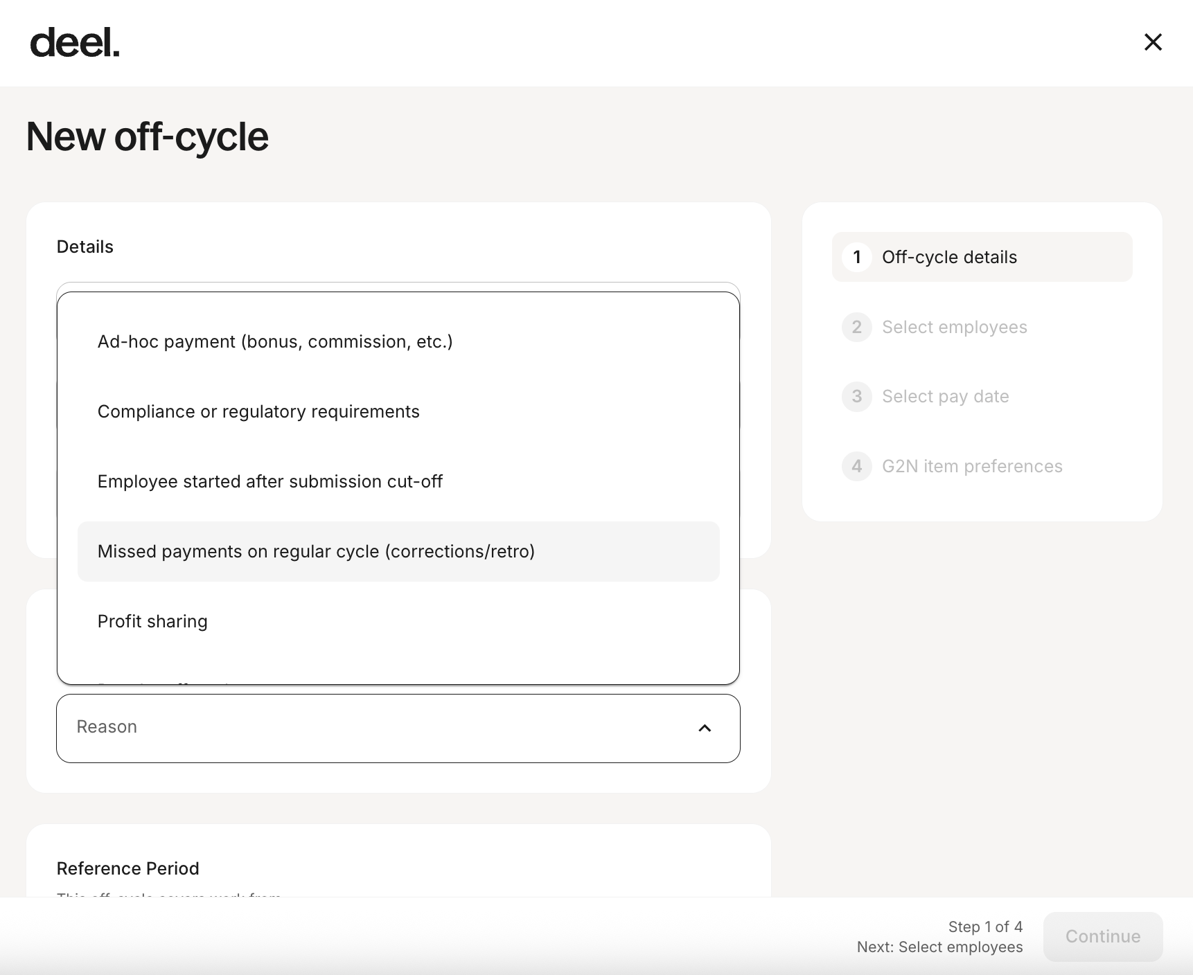This screenshot has height=975, width=1193.
Task: Close the New off-cycle dialog
Action: 1152,42
